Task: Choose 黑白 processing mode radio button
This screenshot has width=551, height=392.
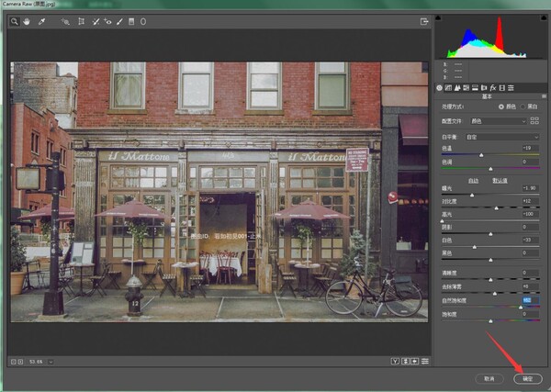Action: (x=523, y=106)
